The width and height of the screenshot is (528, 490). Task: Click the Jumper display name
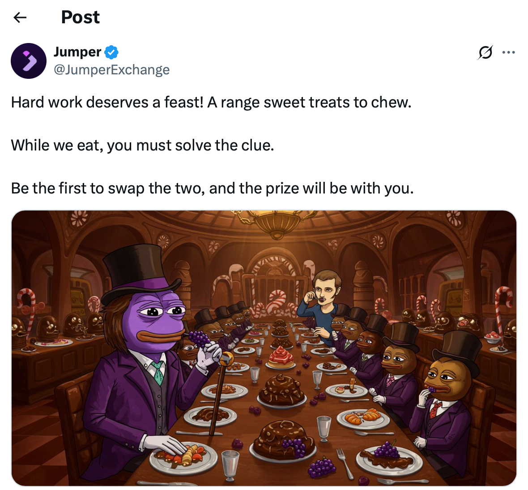[x=77, y=52]
